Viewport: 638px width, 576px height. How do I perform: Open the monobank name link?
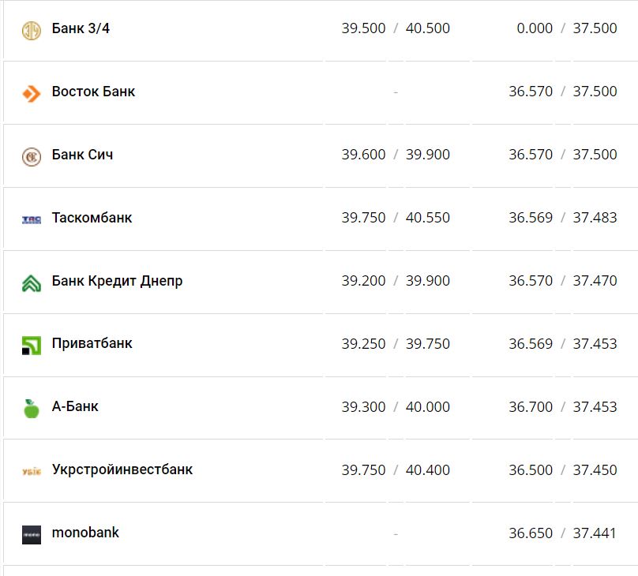click(x=85, y=533)
